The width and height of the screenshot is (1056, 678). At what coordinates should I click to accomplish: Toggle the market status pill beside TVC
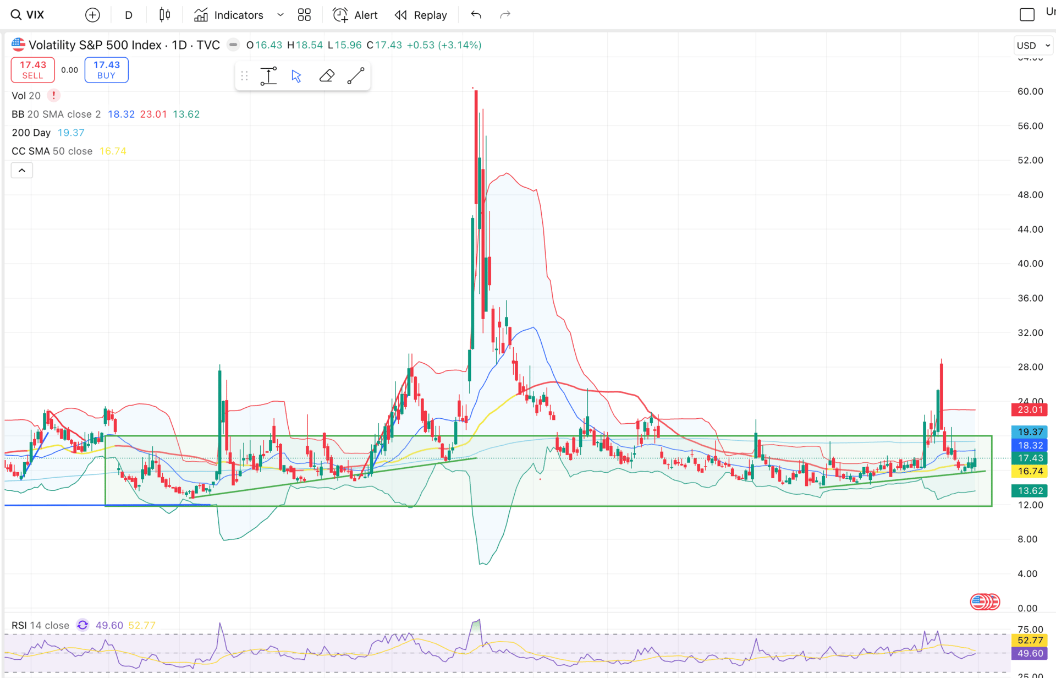(233, 45)
